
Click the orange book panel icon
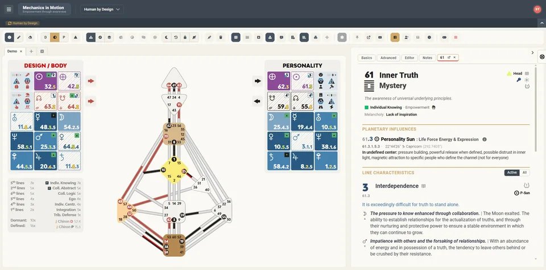click(x=395, y=38)
